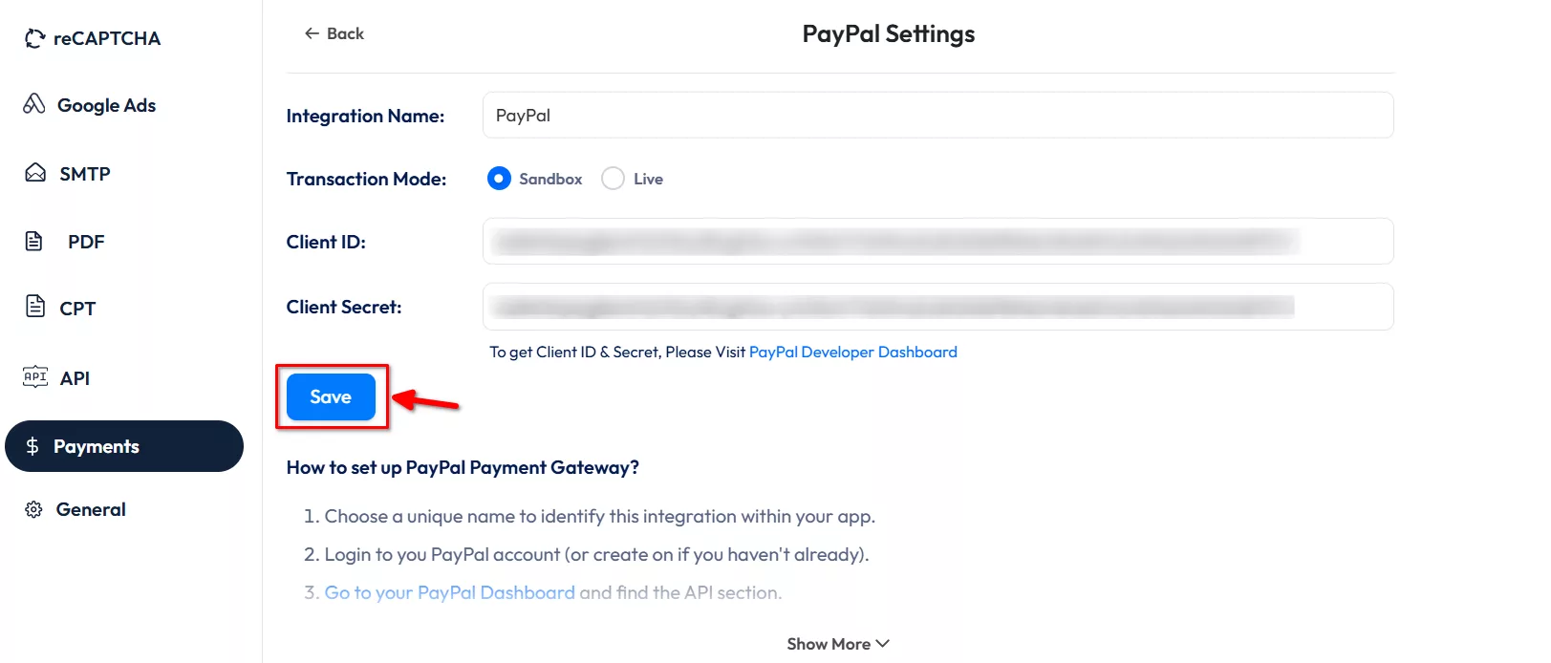Expand instructions with Show More
The width and height of the screenshot is (1551, 663).
837,644
